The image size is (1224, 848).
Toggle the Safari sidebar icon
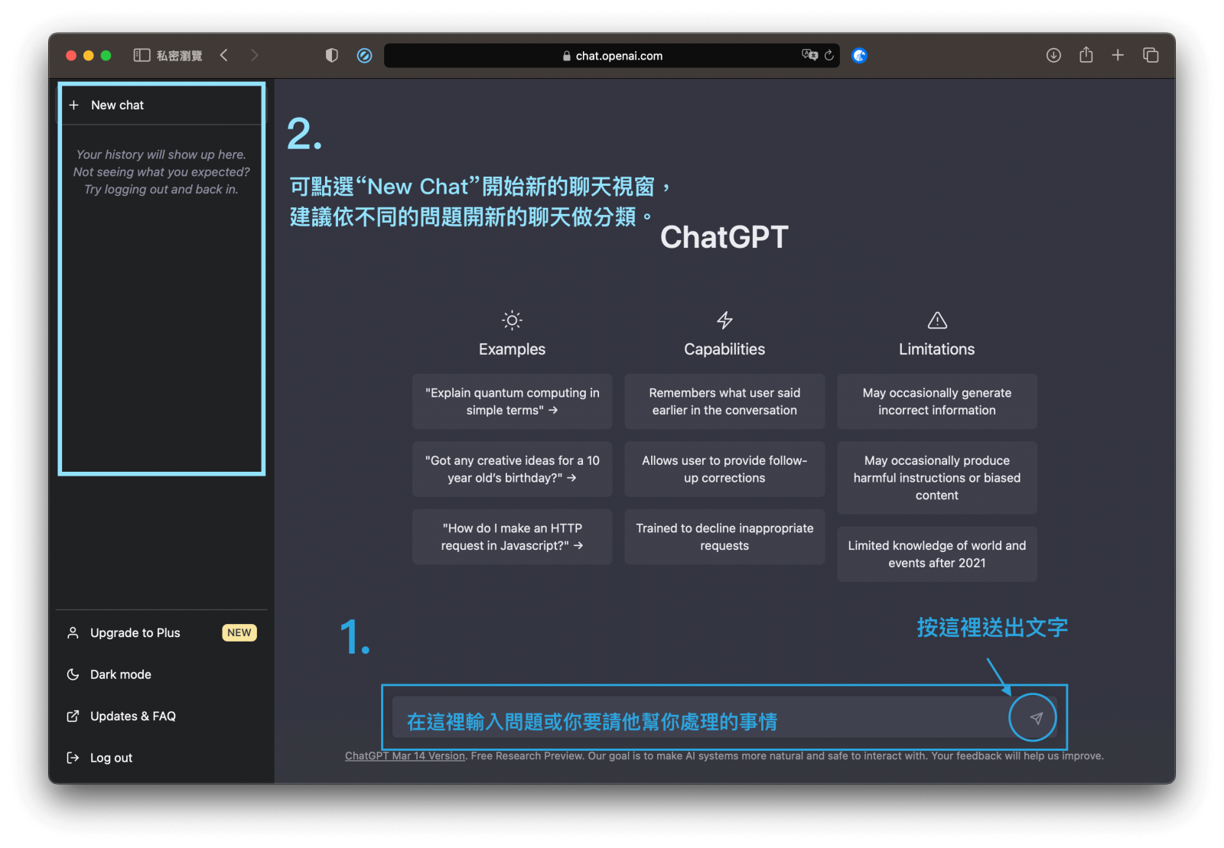142,55
